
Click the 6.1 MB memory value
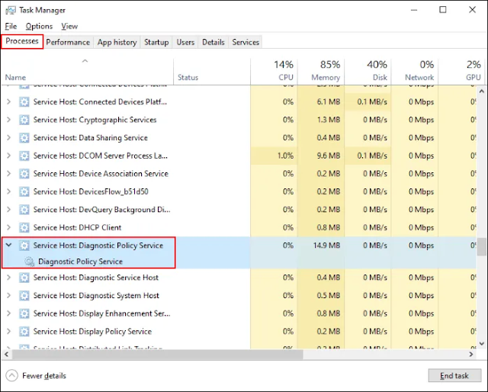(x=329, y=102)
